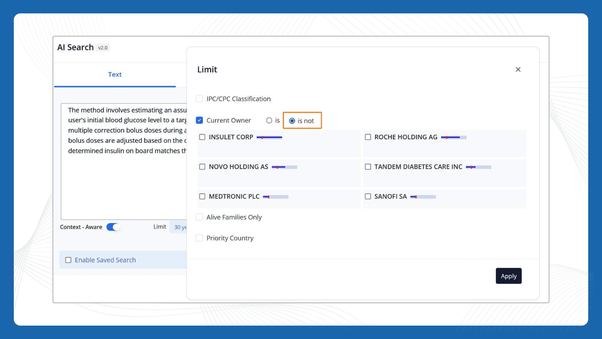Screen dimensions: 602x339
Task: Click the IPC/CPC Classification label
Action: click(239, 99)
